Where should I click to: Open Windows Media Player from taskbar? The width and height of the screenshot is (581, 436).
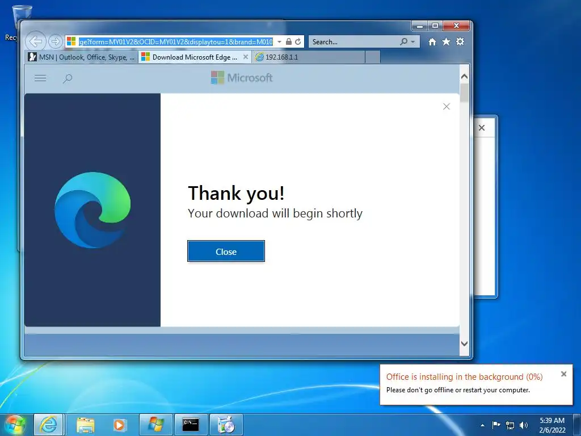(120, 425)
